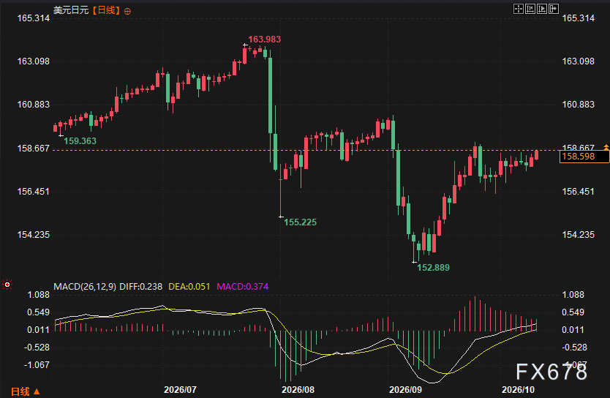610x398 pixels.
Task: Click the right axis value 160.883
Action: [x=579, y=105]
